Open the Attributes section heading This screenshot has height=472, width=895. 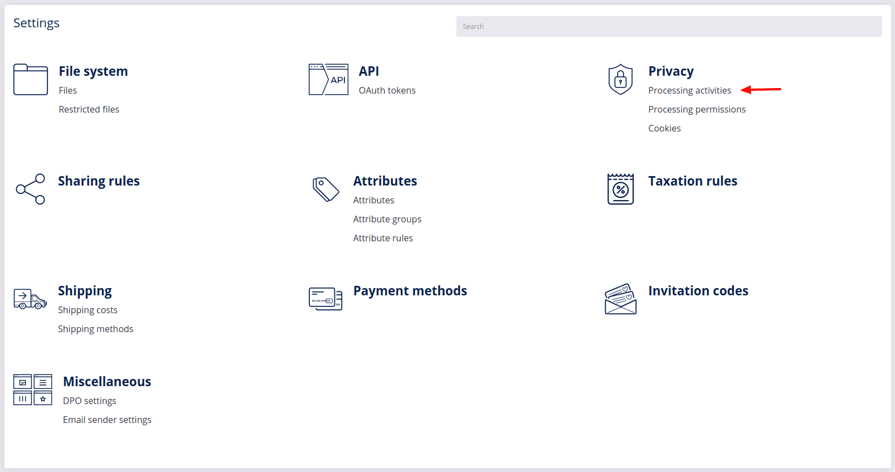click(385, 181)
